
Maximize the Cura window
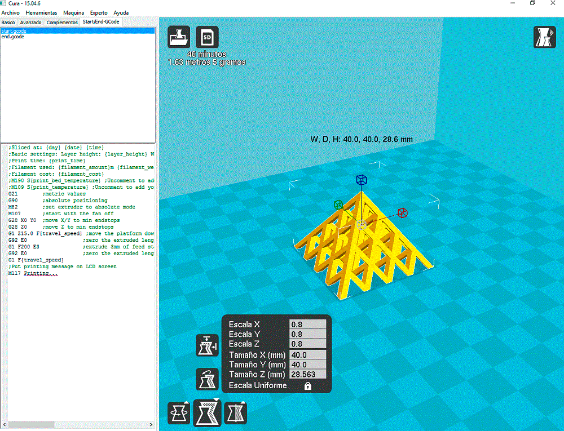coord(533,3)
